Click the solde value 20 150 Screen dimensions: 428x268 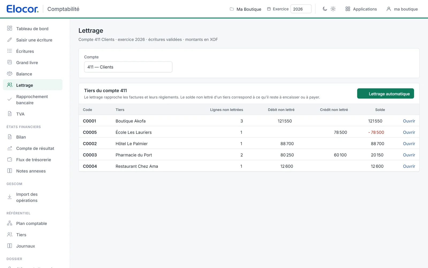[377, 155]
